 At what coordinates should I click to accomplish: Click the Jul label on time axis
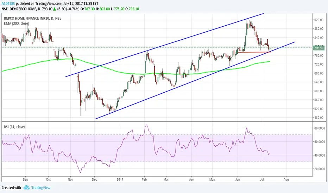point(262,179)
